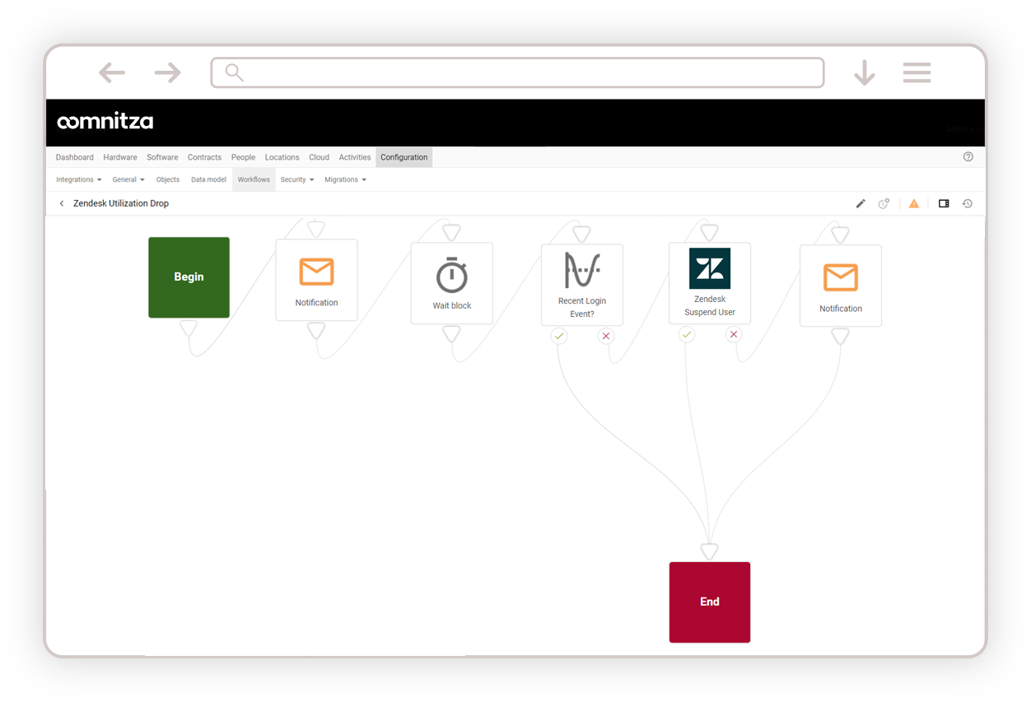1031x702 pixels.
Task: Toggle the side panel icon
Action: click(x=944, y=203)
